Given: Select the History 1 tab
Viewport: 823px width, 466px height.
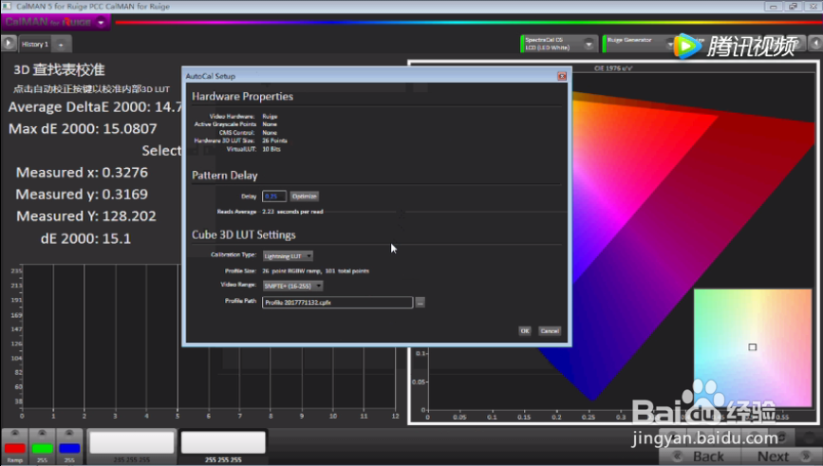Looking at the screenshot, I should (x=35, y=44).
